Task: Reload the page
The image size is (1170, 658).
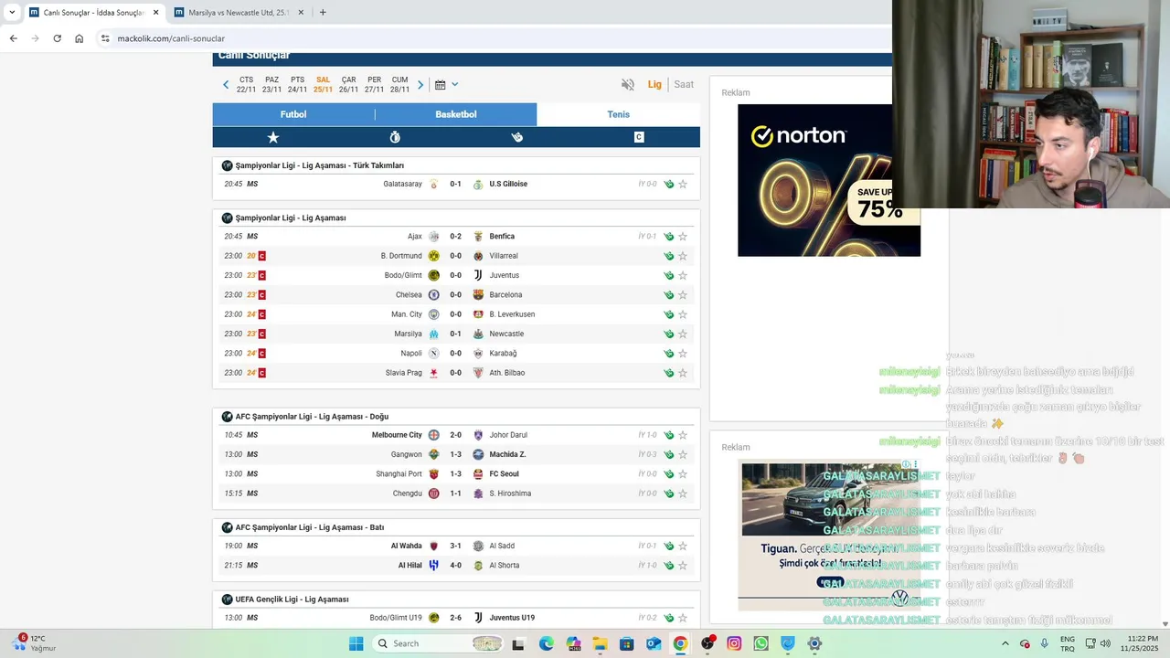Action: click(57, 38)
